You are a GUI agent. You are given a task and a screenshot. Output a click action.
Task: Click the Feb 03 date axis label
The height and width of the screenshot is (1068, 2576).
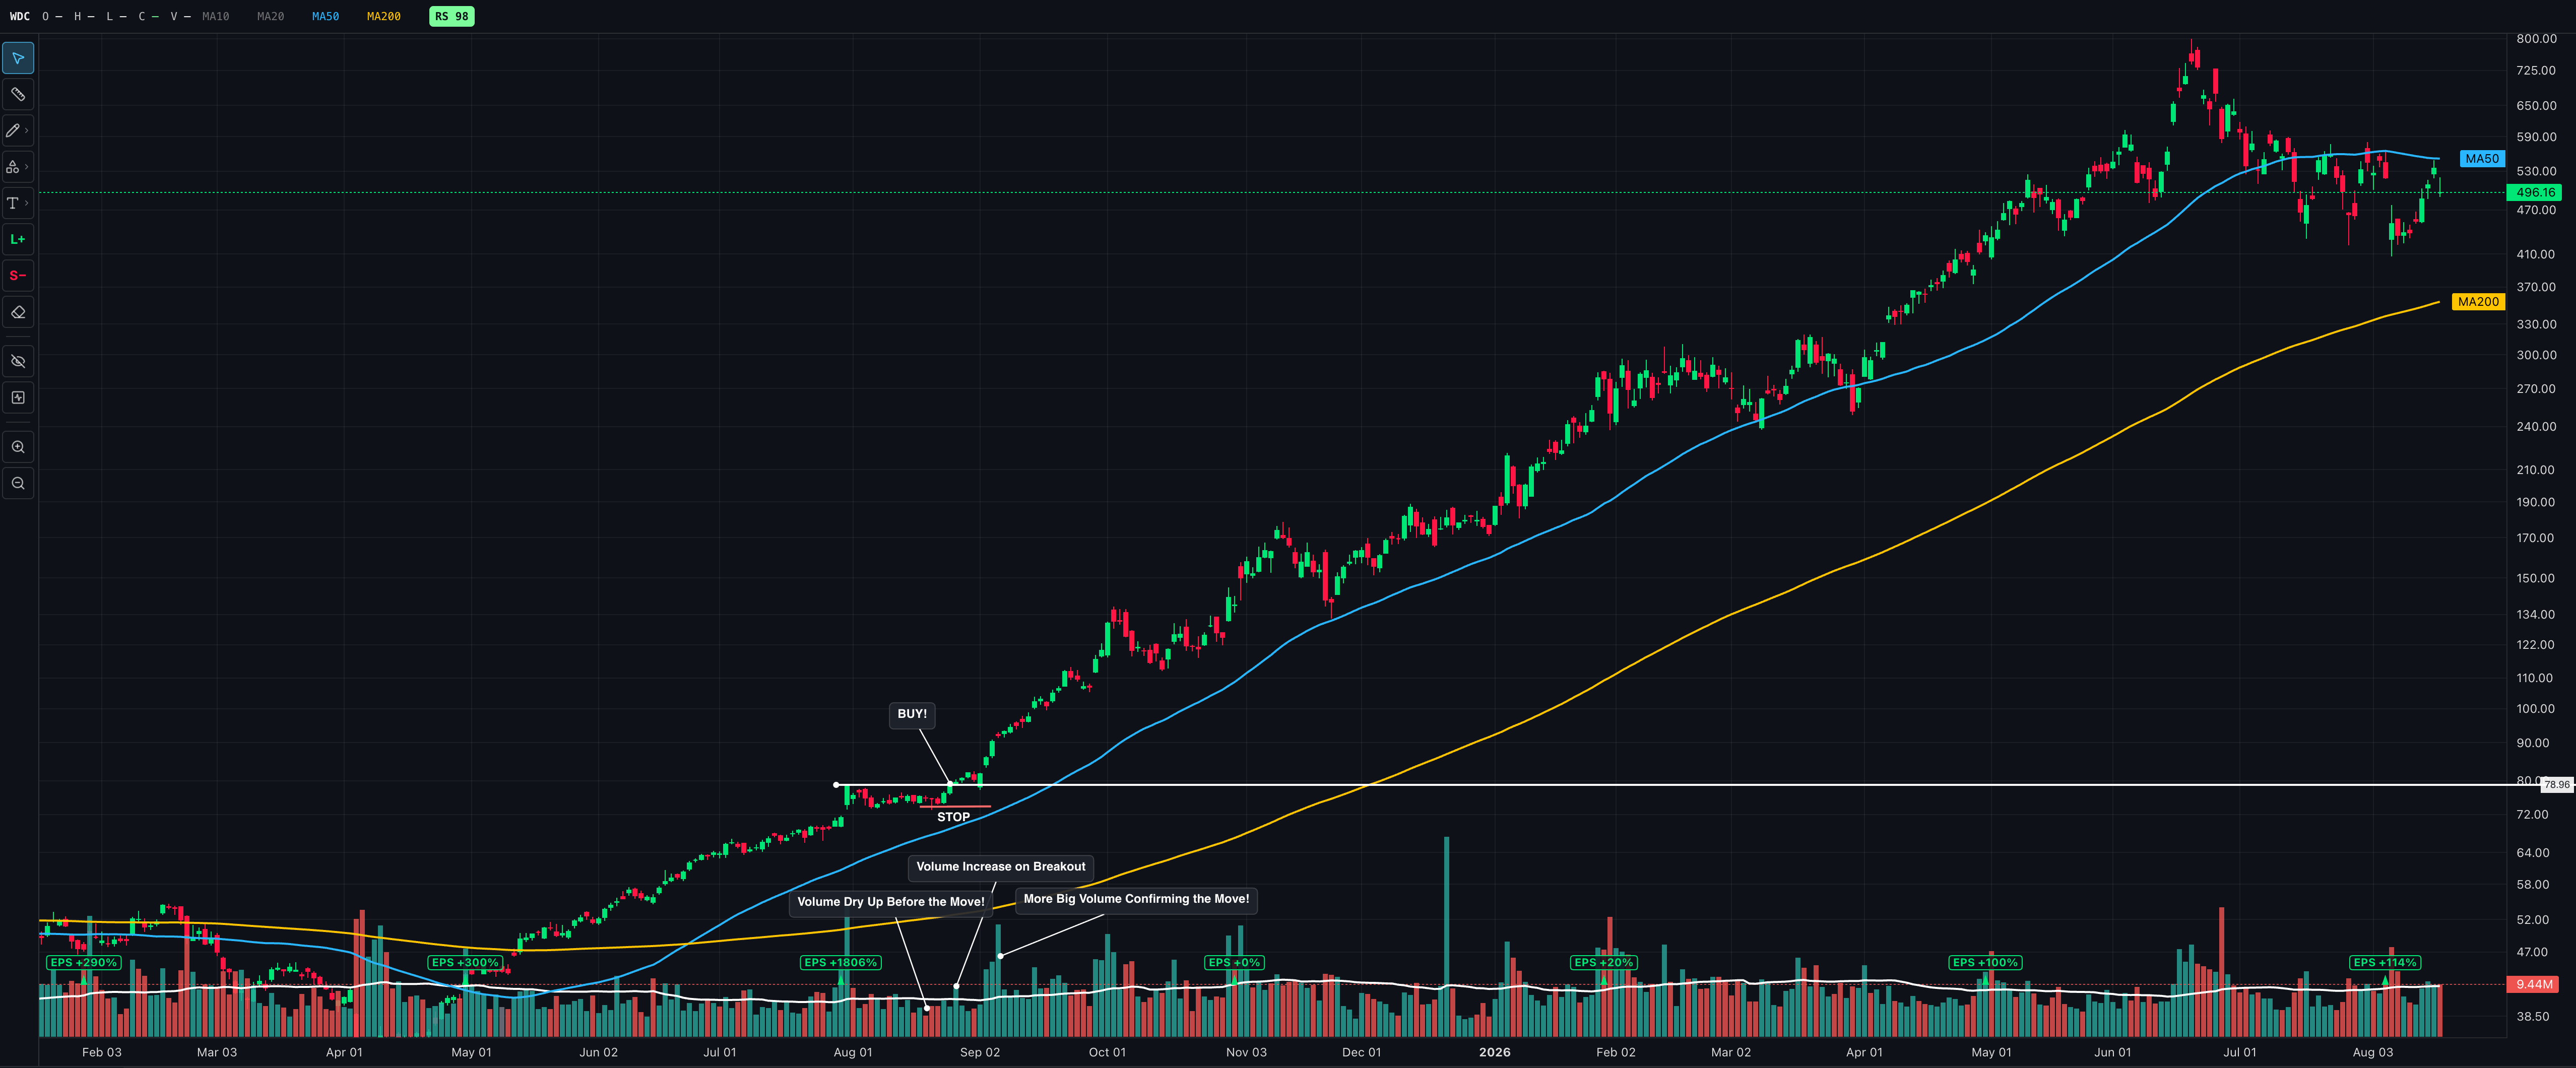point(102,1052)
